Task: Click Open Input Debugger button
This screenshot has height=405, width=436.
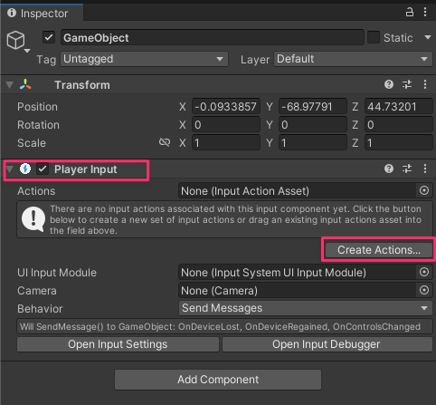Action: (x=327, y=344)
